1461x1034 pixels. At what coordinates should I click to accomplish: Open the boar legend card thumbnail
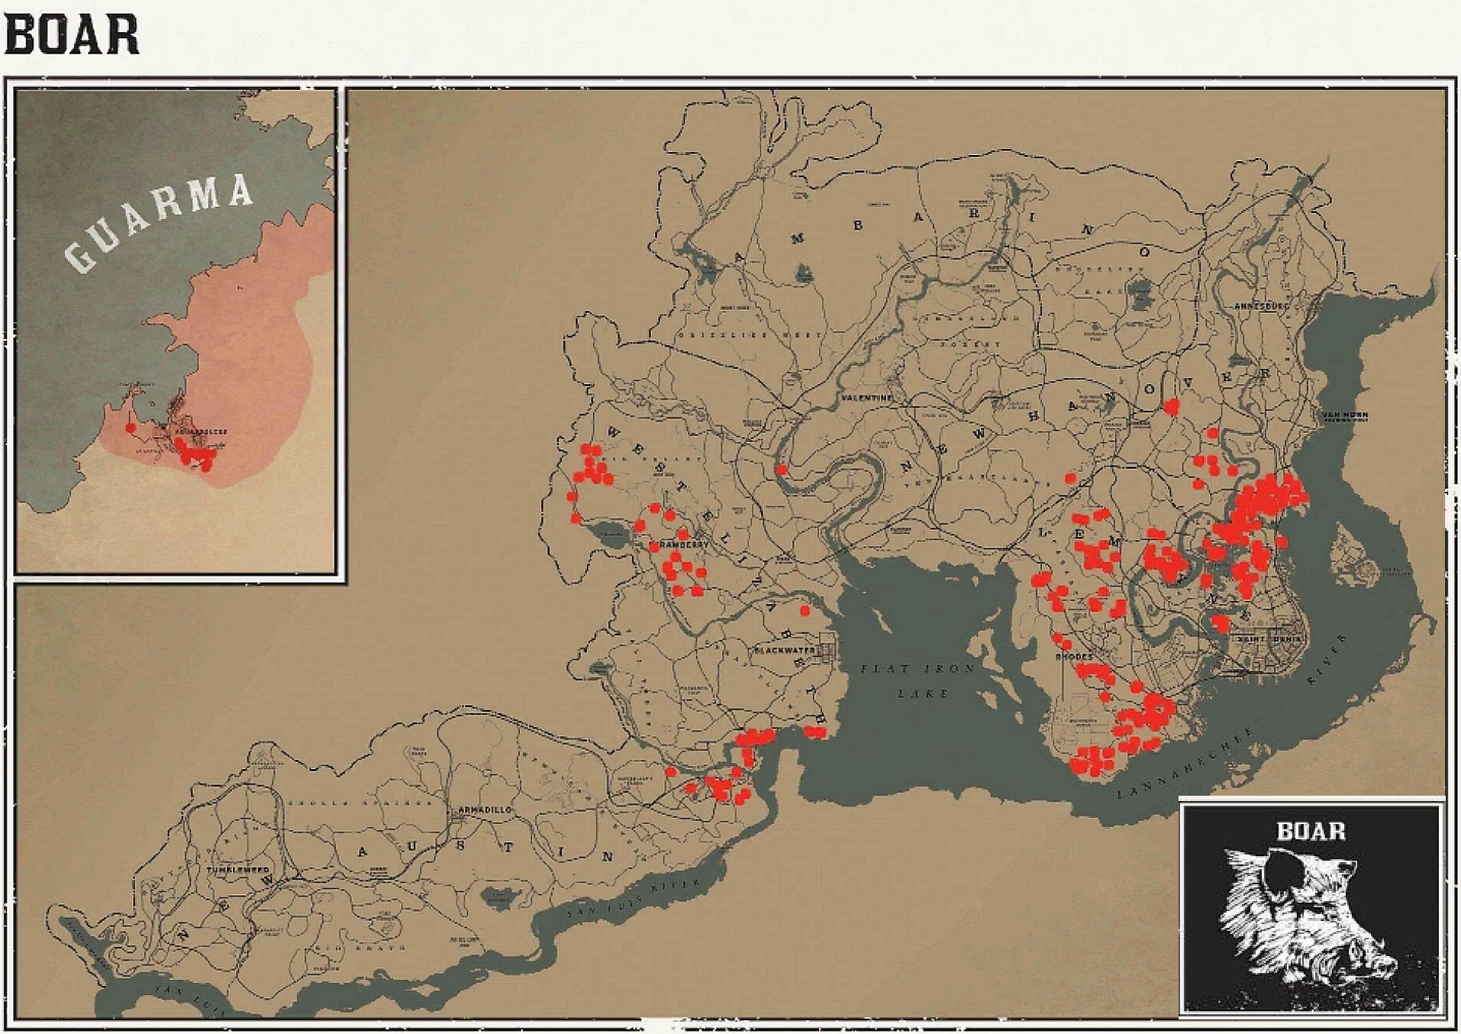[x=1311, y=907]
